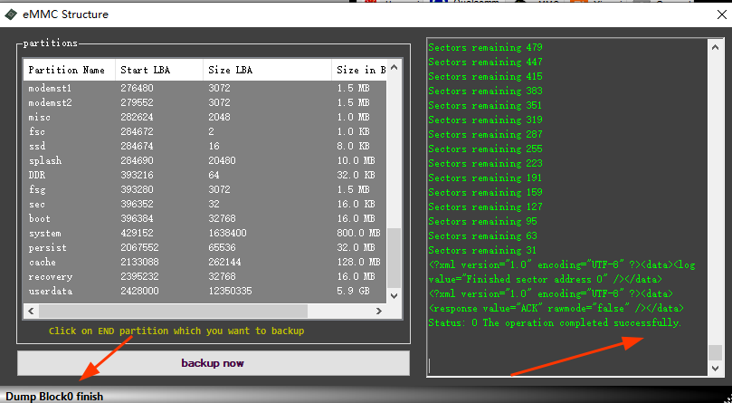Click the 10.0 MB size cell
The width and height of the screenshot is (732, 403).
(x=356, y=160)
